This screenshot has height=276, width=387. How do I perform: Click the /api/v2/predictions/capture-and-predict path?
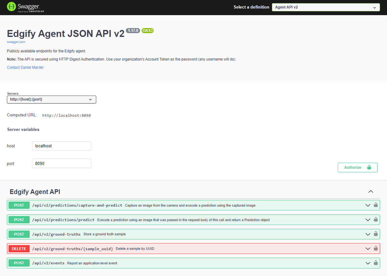click(x=77, y=205)
